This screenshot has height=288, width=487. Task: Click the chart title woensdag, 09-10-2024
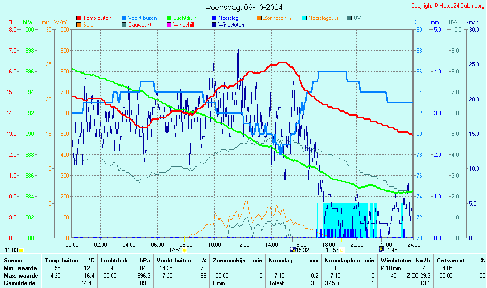click(x=244, y=8)
